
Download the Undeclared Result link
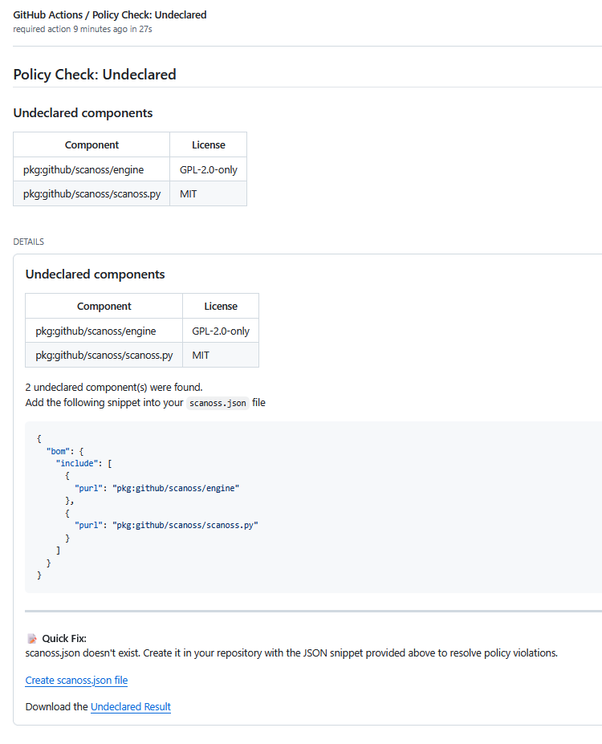131,706
